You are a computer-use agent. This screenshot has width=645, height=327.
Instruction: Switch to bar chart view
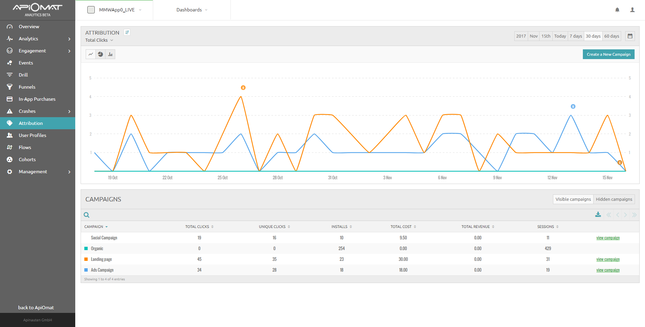[110, 54]
